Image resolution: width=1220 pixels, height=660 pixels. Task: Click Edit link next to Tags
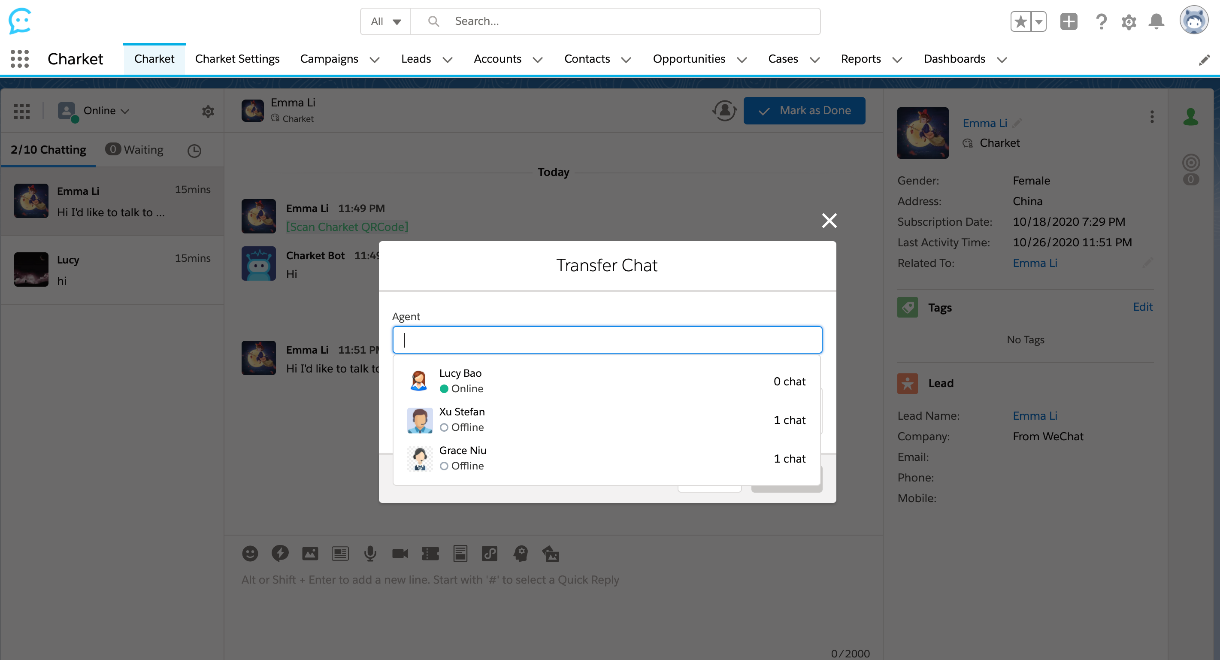(x=1142, y=307)
